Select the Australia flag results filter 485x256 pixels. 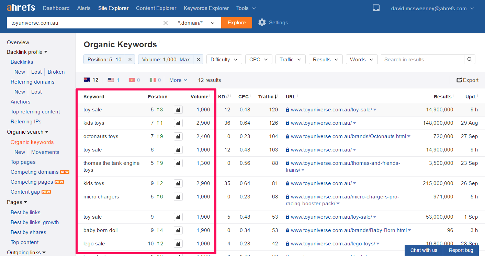(x=91, y=80)
